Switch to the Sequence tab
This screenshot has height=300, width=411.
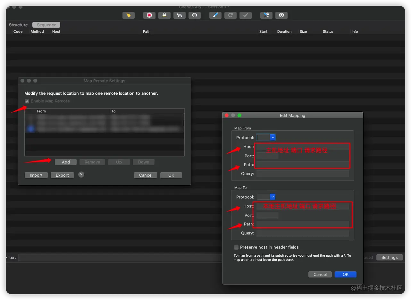46,25
